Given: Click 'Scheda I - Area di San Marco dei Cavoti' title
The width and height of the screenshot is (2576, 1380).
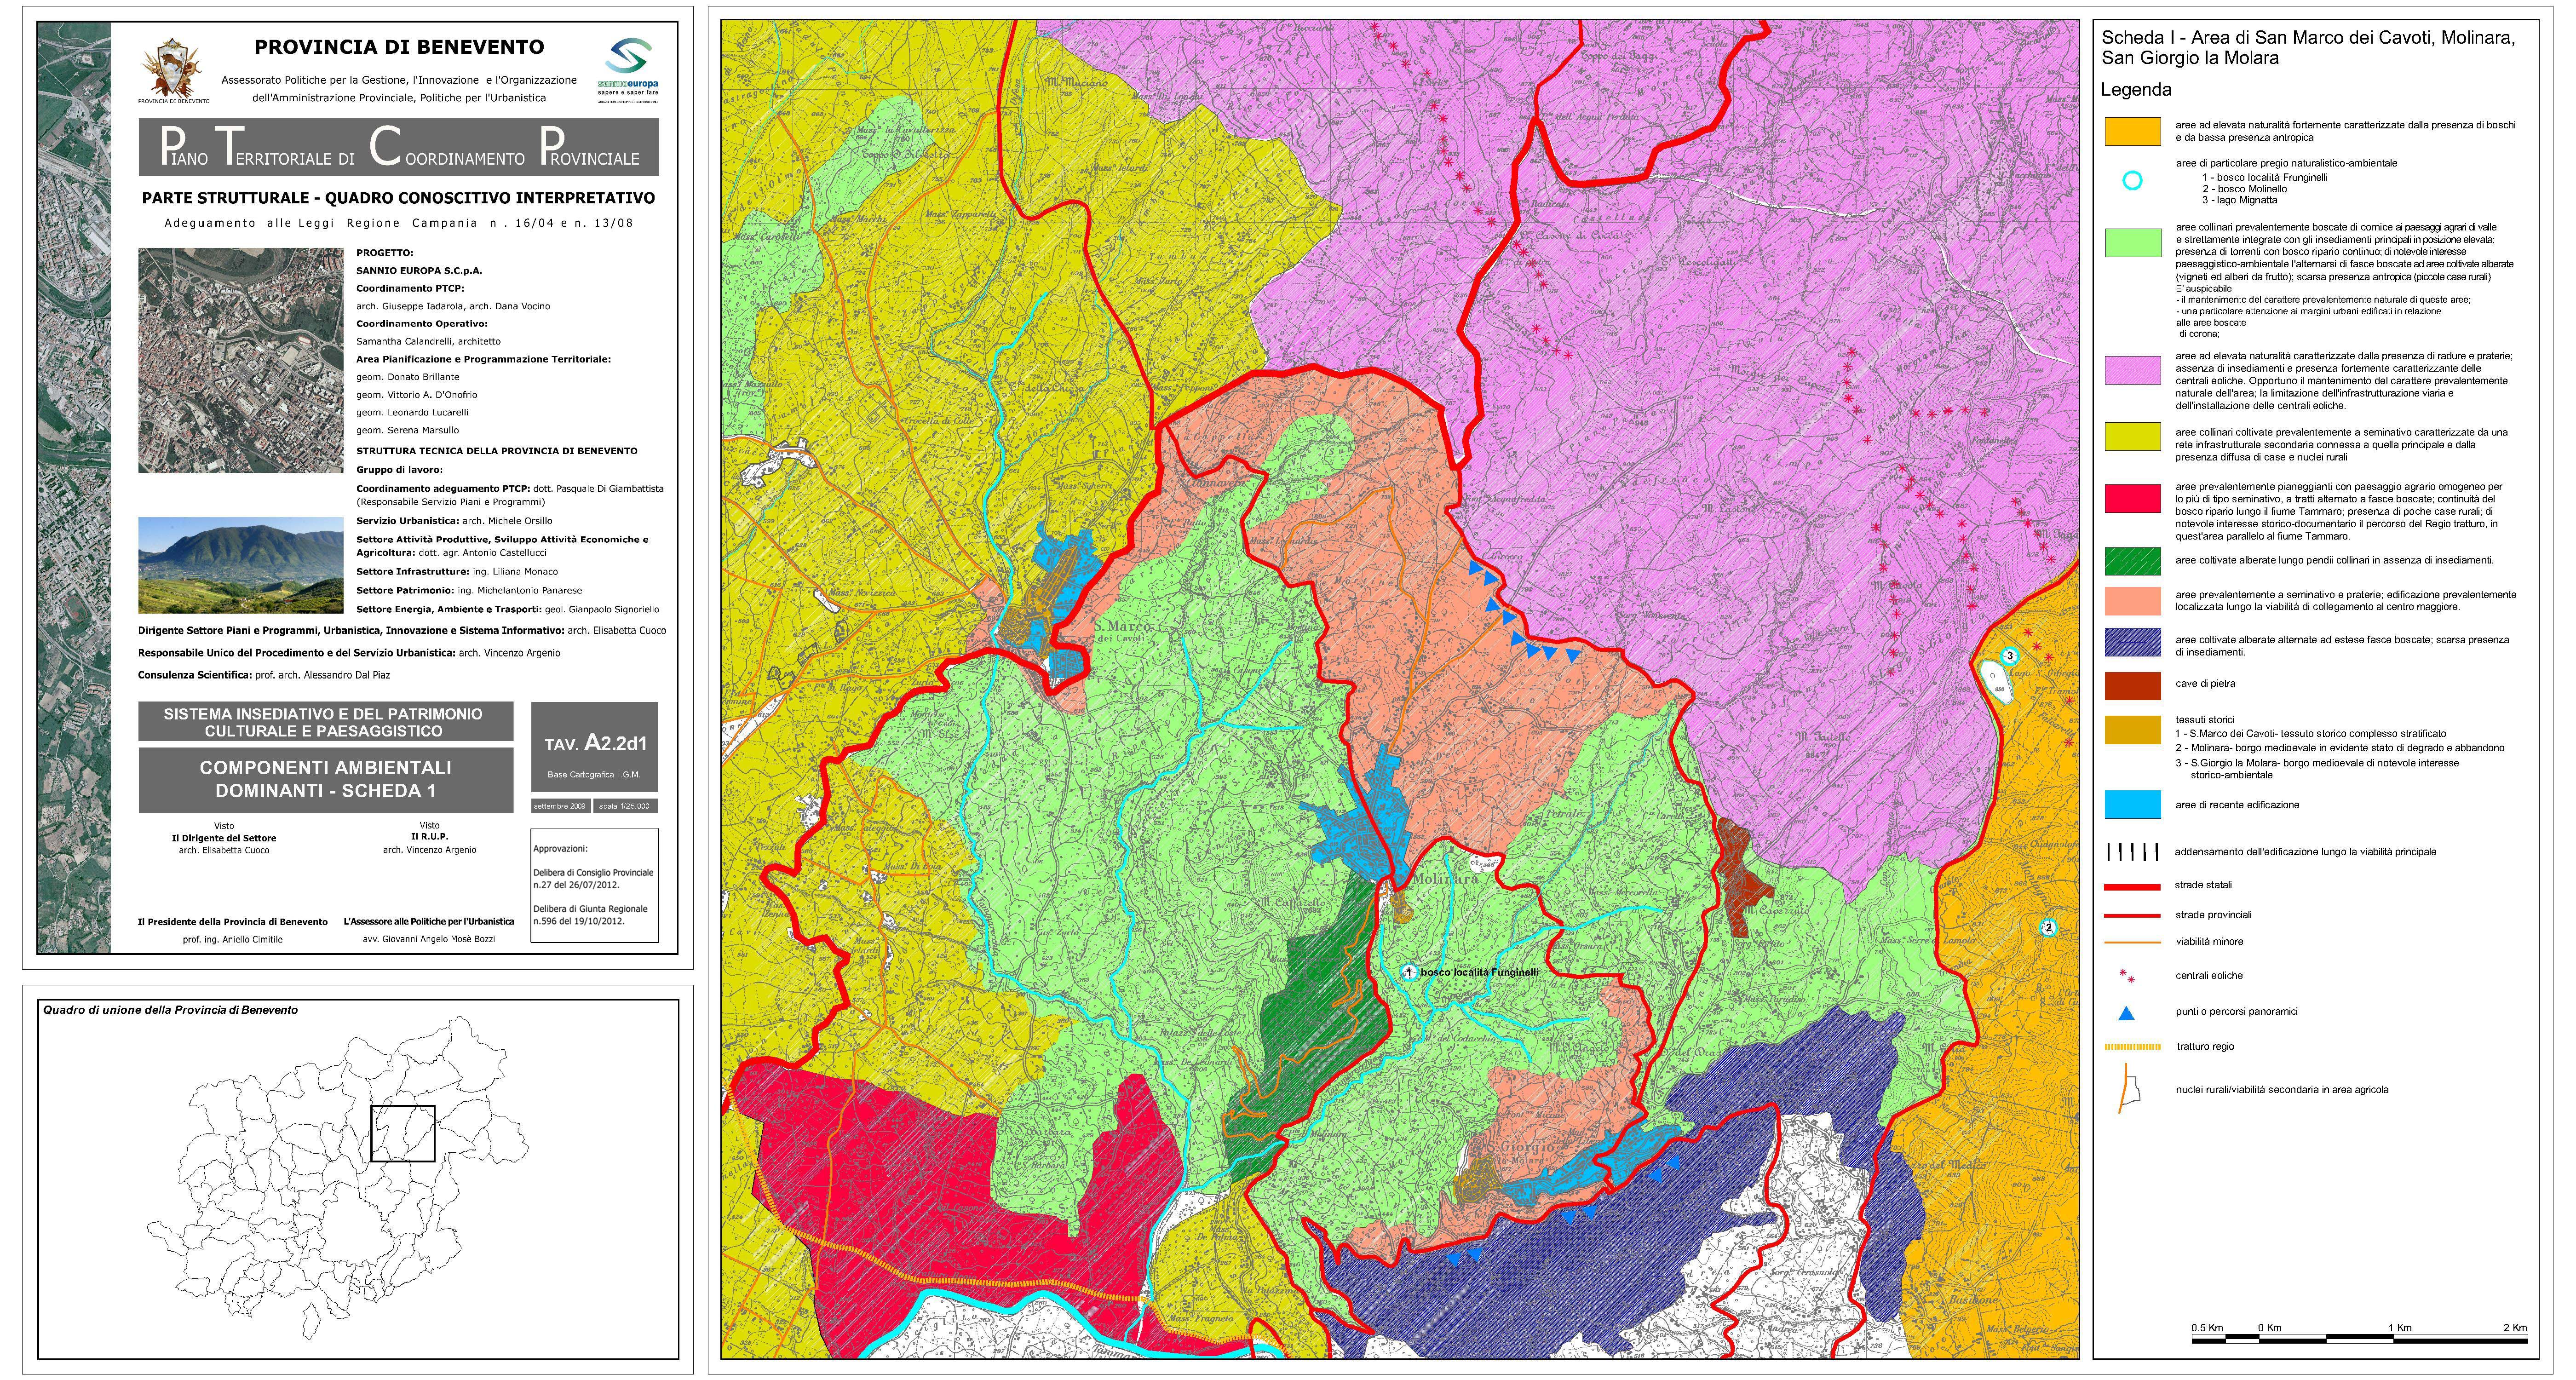Looking at the screenshot, I should pos(2308,48).
